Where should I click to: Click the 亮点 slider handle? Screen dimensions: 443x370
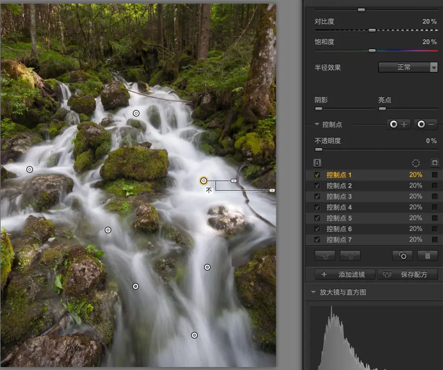point(382,109)
